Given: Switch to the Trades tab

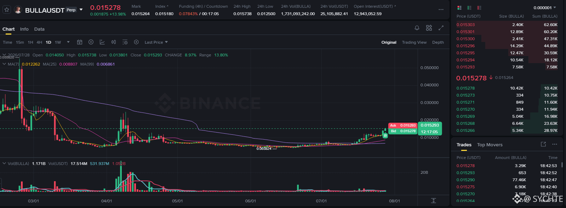Looking at the screenshot, I should tap(464, 145).
